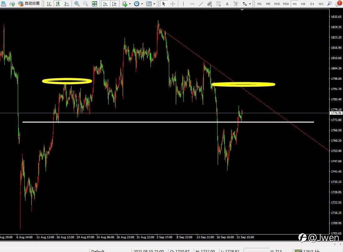Toggle chart auto scroll
The image size is (343, 252).
(x=105, y=4)
